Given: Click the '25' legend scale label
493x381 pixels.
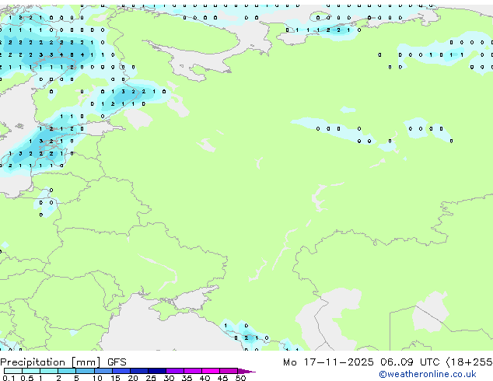Looking at the screenshot, I should (x=151, y=378).
